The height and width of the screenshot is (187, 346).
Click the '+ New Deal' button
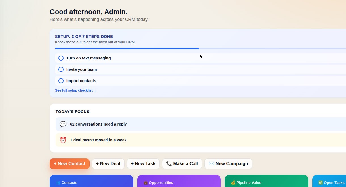(108, 164)
